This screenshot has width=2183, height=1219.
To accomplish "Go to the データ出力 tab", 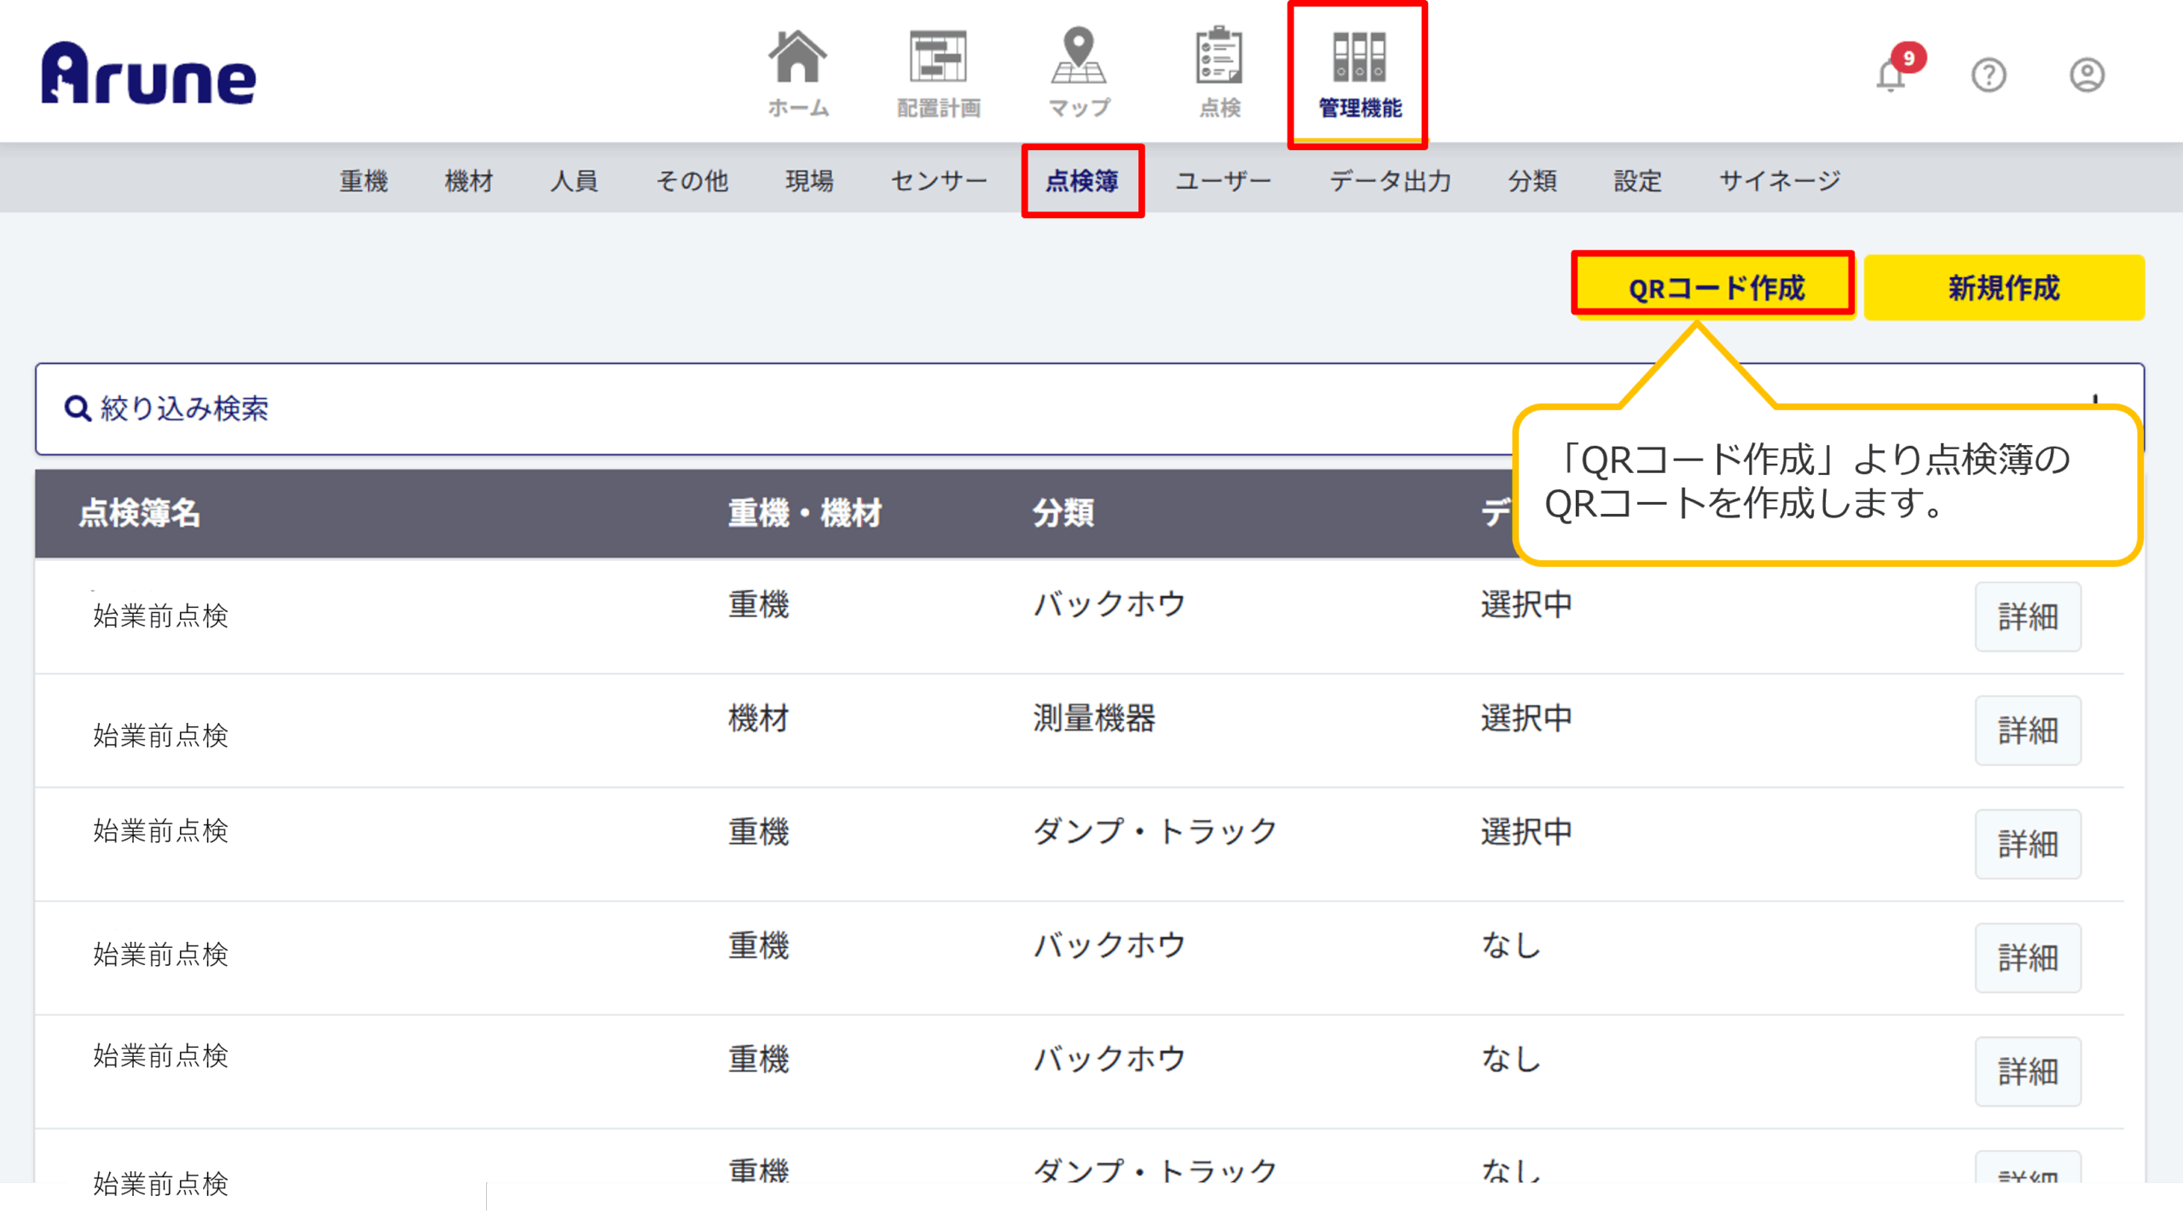I will click(1390, 181).
